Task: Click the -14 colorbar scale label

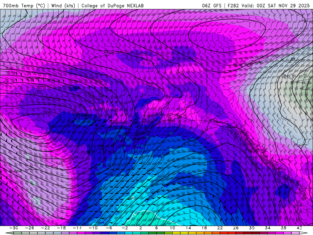Action: click(77, 228)
